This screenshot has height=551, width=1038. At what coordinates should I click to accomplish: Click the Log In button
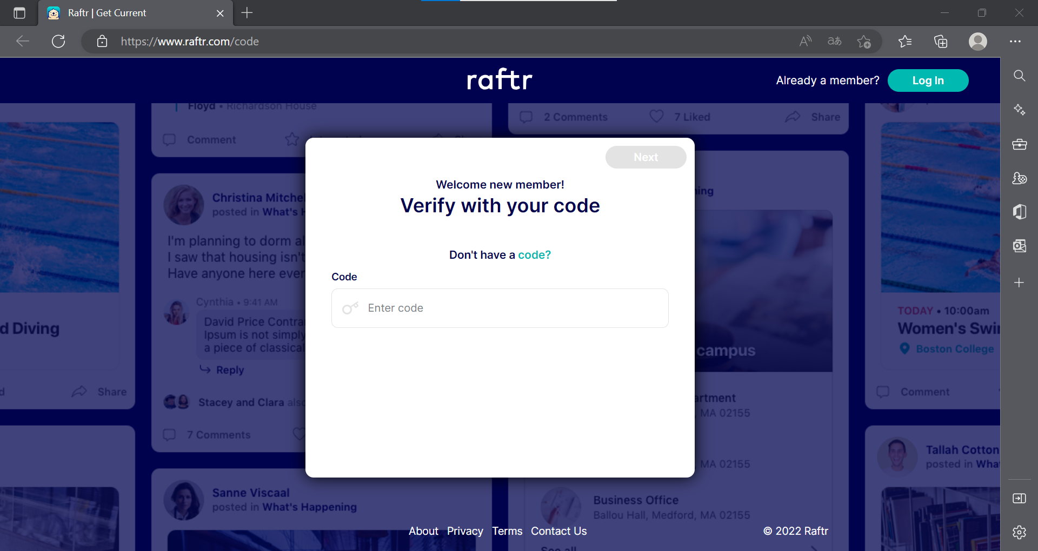[928, 80]
